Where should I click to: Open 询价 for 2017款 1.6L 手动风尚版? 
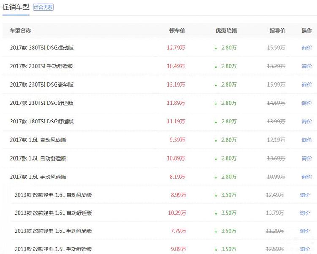coord(306,177)
